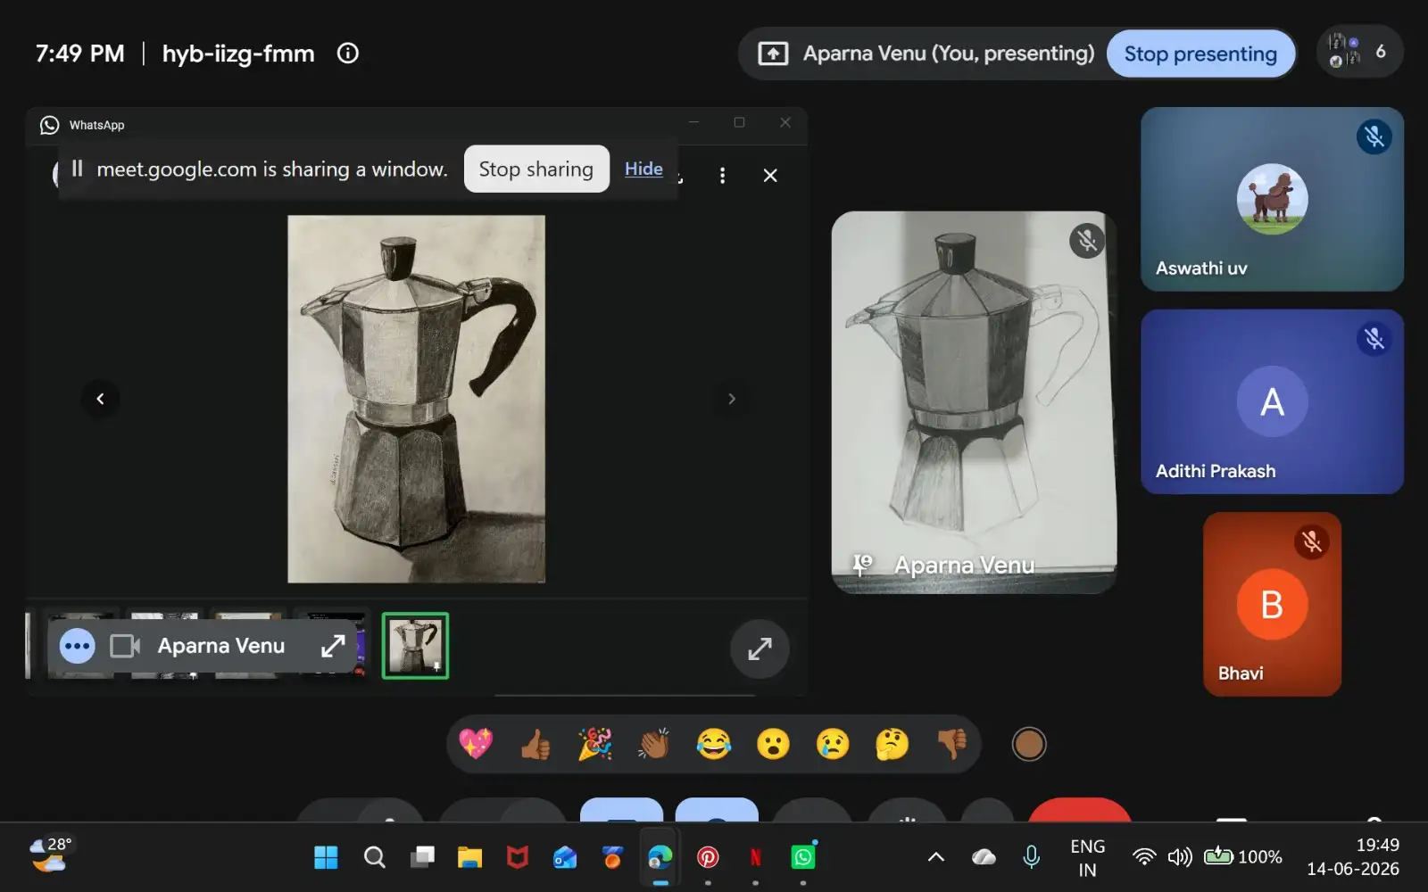Open the three-dot menu in image viewer

click(x=722, y=176)
